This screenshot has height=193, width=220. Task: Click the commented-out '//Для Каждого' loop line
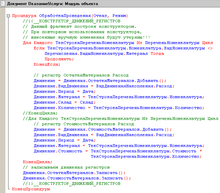pyautogui.click(x=121, y=119)
